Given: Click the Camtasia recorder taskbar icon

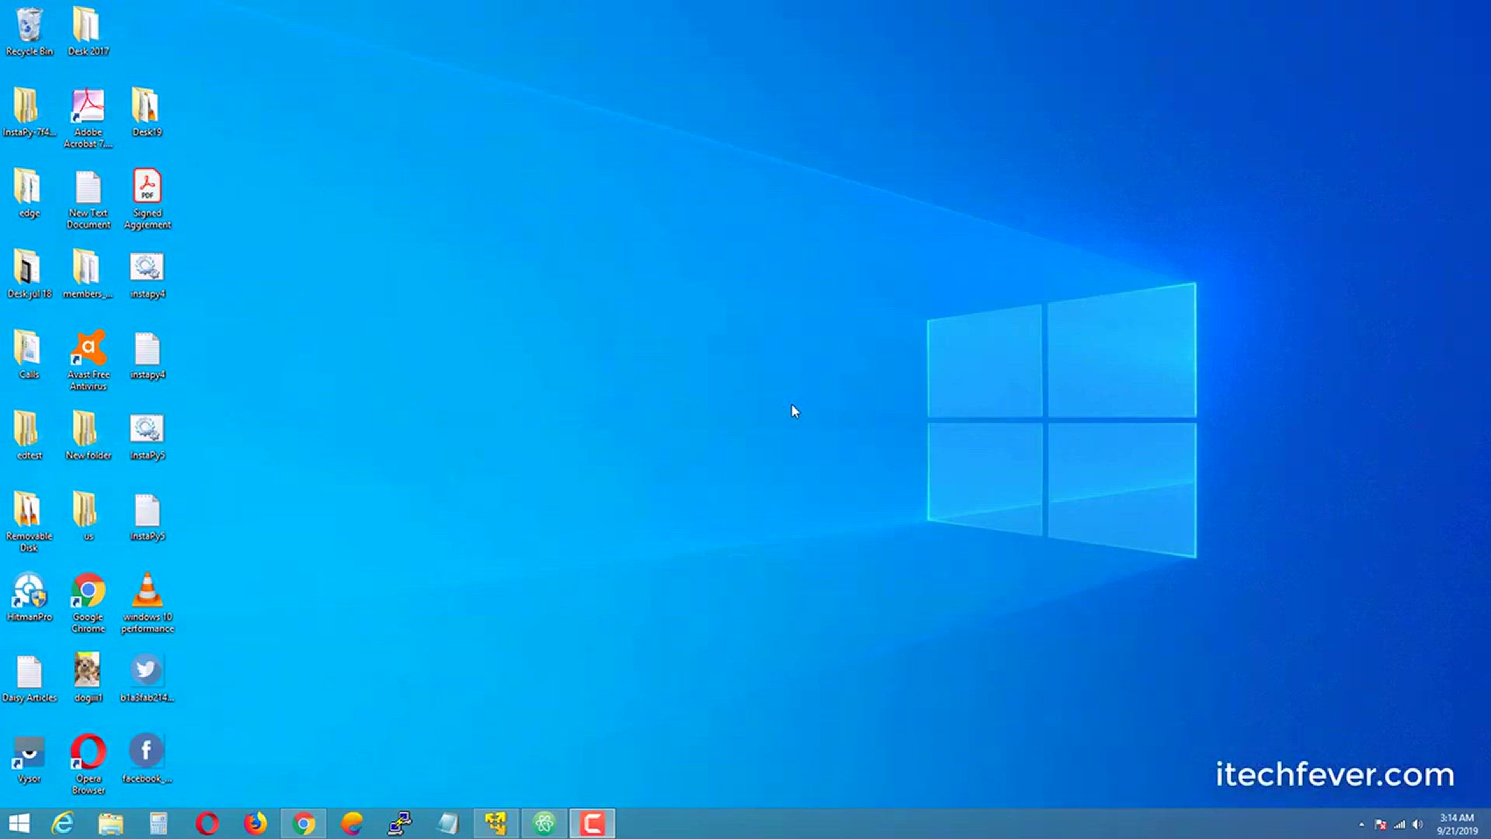Looking at the screenshot, I should coord(593,823).
